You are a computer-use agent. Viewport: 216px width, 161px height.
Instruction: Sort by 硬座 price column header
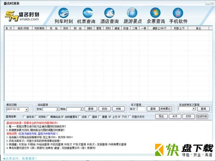[117, 28]
